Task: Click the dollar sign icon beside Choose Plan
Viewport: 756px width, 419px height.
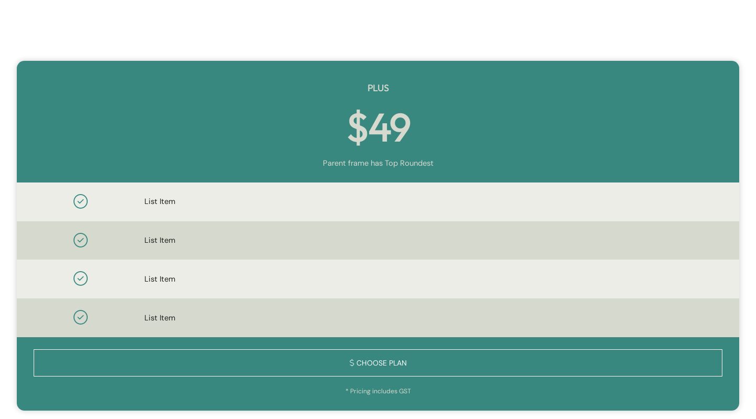Action: tap(352, 363)
